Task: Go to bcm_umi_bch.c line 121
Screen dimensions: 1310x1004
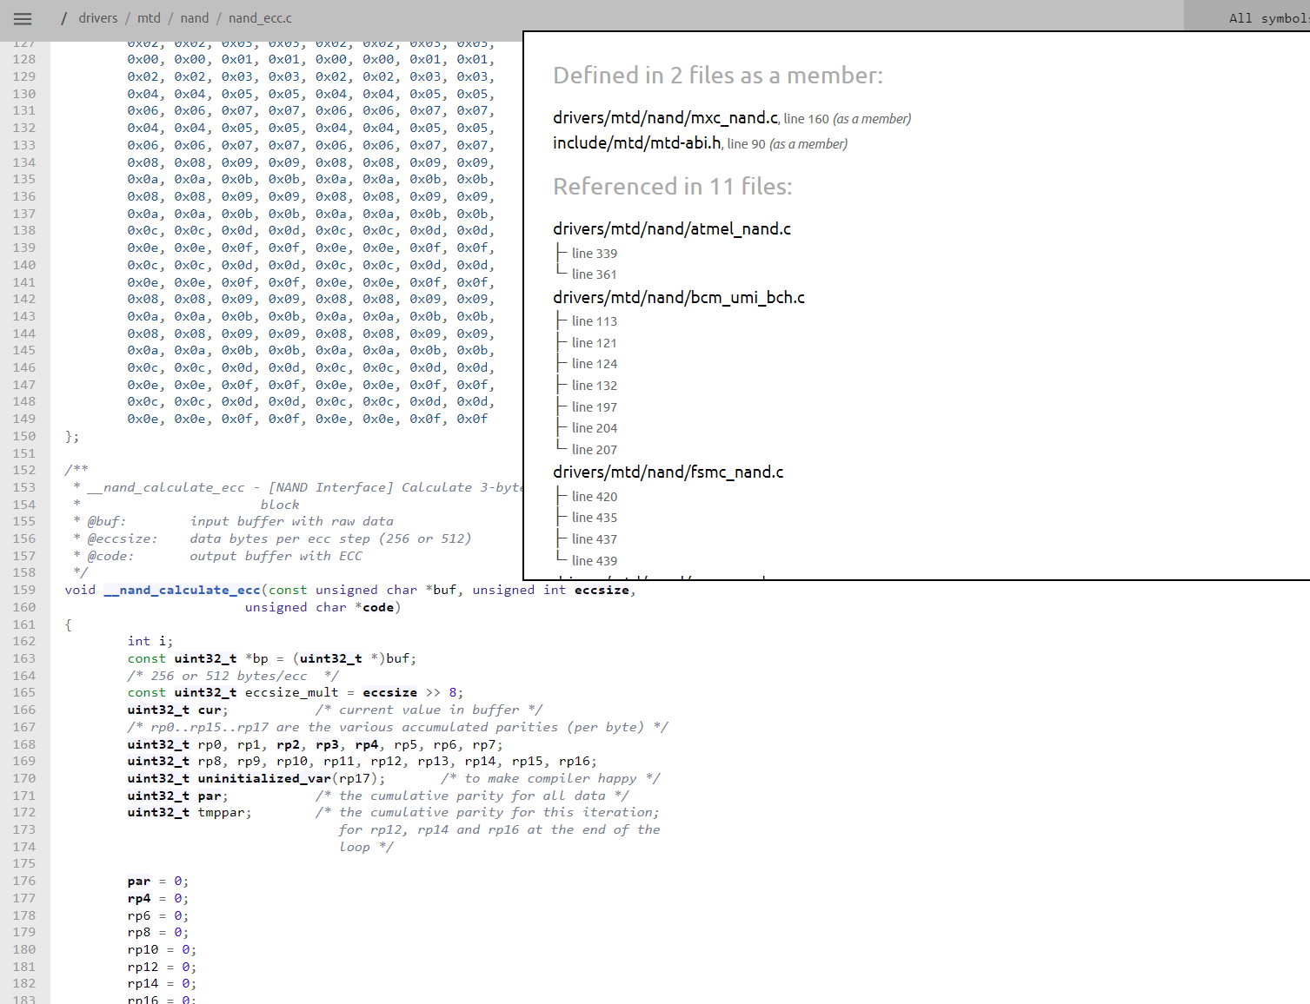Action: tap(595, 343)
